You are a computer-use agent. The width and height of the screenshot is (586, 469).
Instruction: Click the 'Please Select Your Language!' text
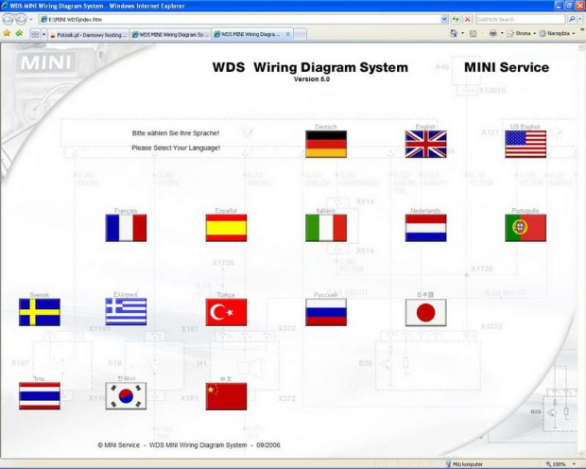(x=176, y=148)
